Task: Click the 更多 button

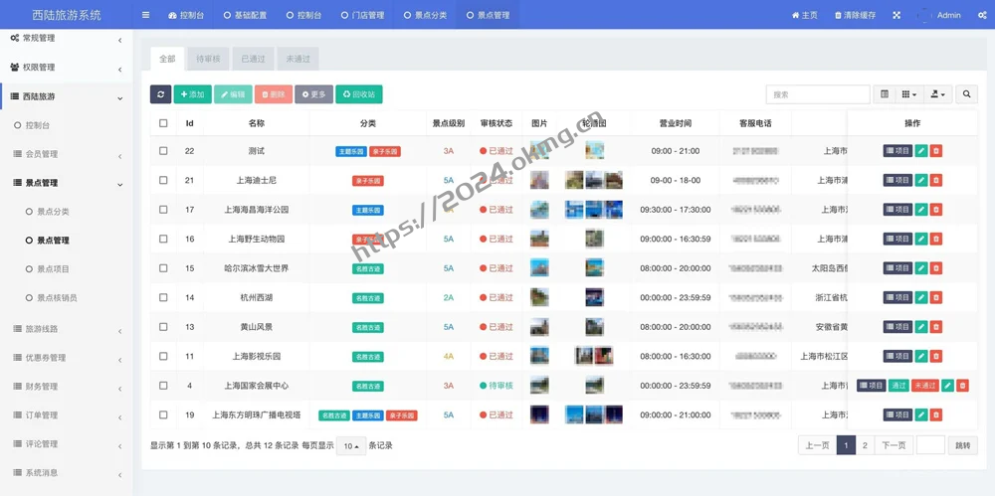Action: (x=313, y=94)
